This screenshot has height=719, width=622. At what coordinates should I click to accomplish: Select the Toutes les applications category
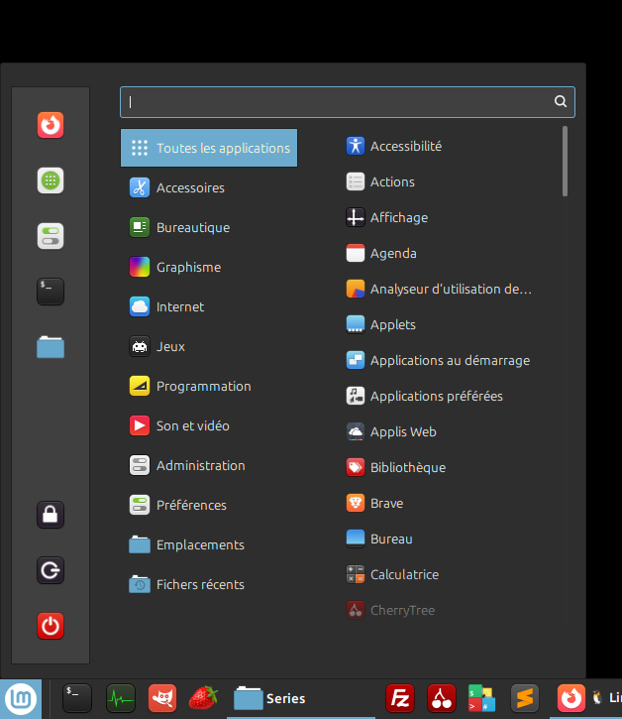tap(209, 148)
